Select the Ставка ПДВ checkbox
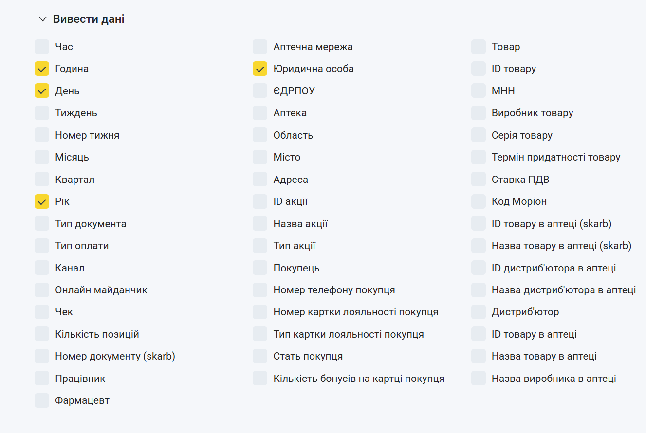This screenshot has width=646, height=433. click(x=479, y=180)
